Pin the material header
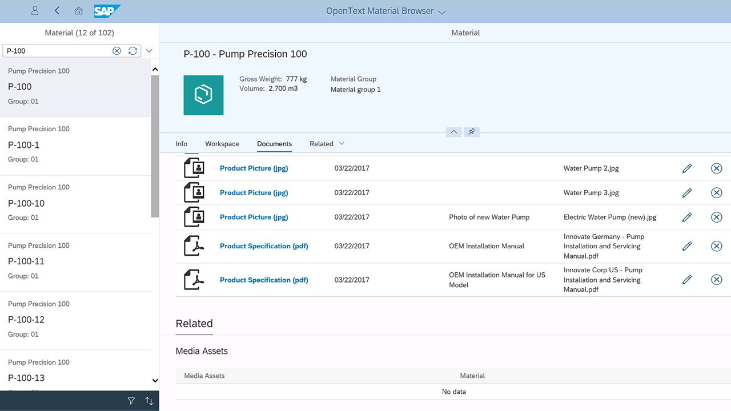Image resolution: width=731 pixels, height=411 pixels. (471, 132)
